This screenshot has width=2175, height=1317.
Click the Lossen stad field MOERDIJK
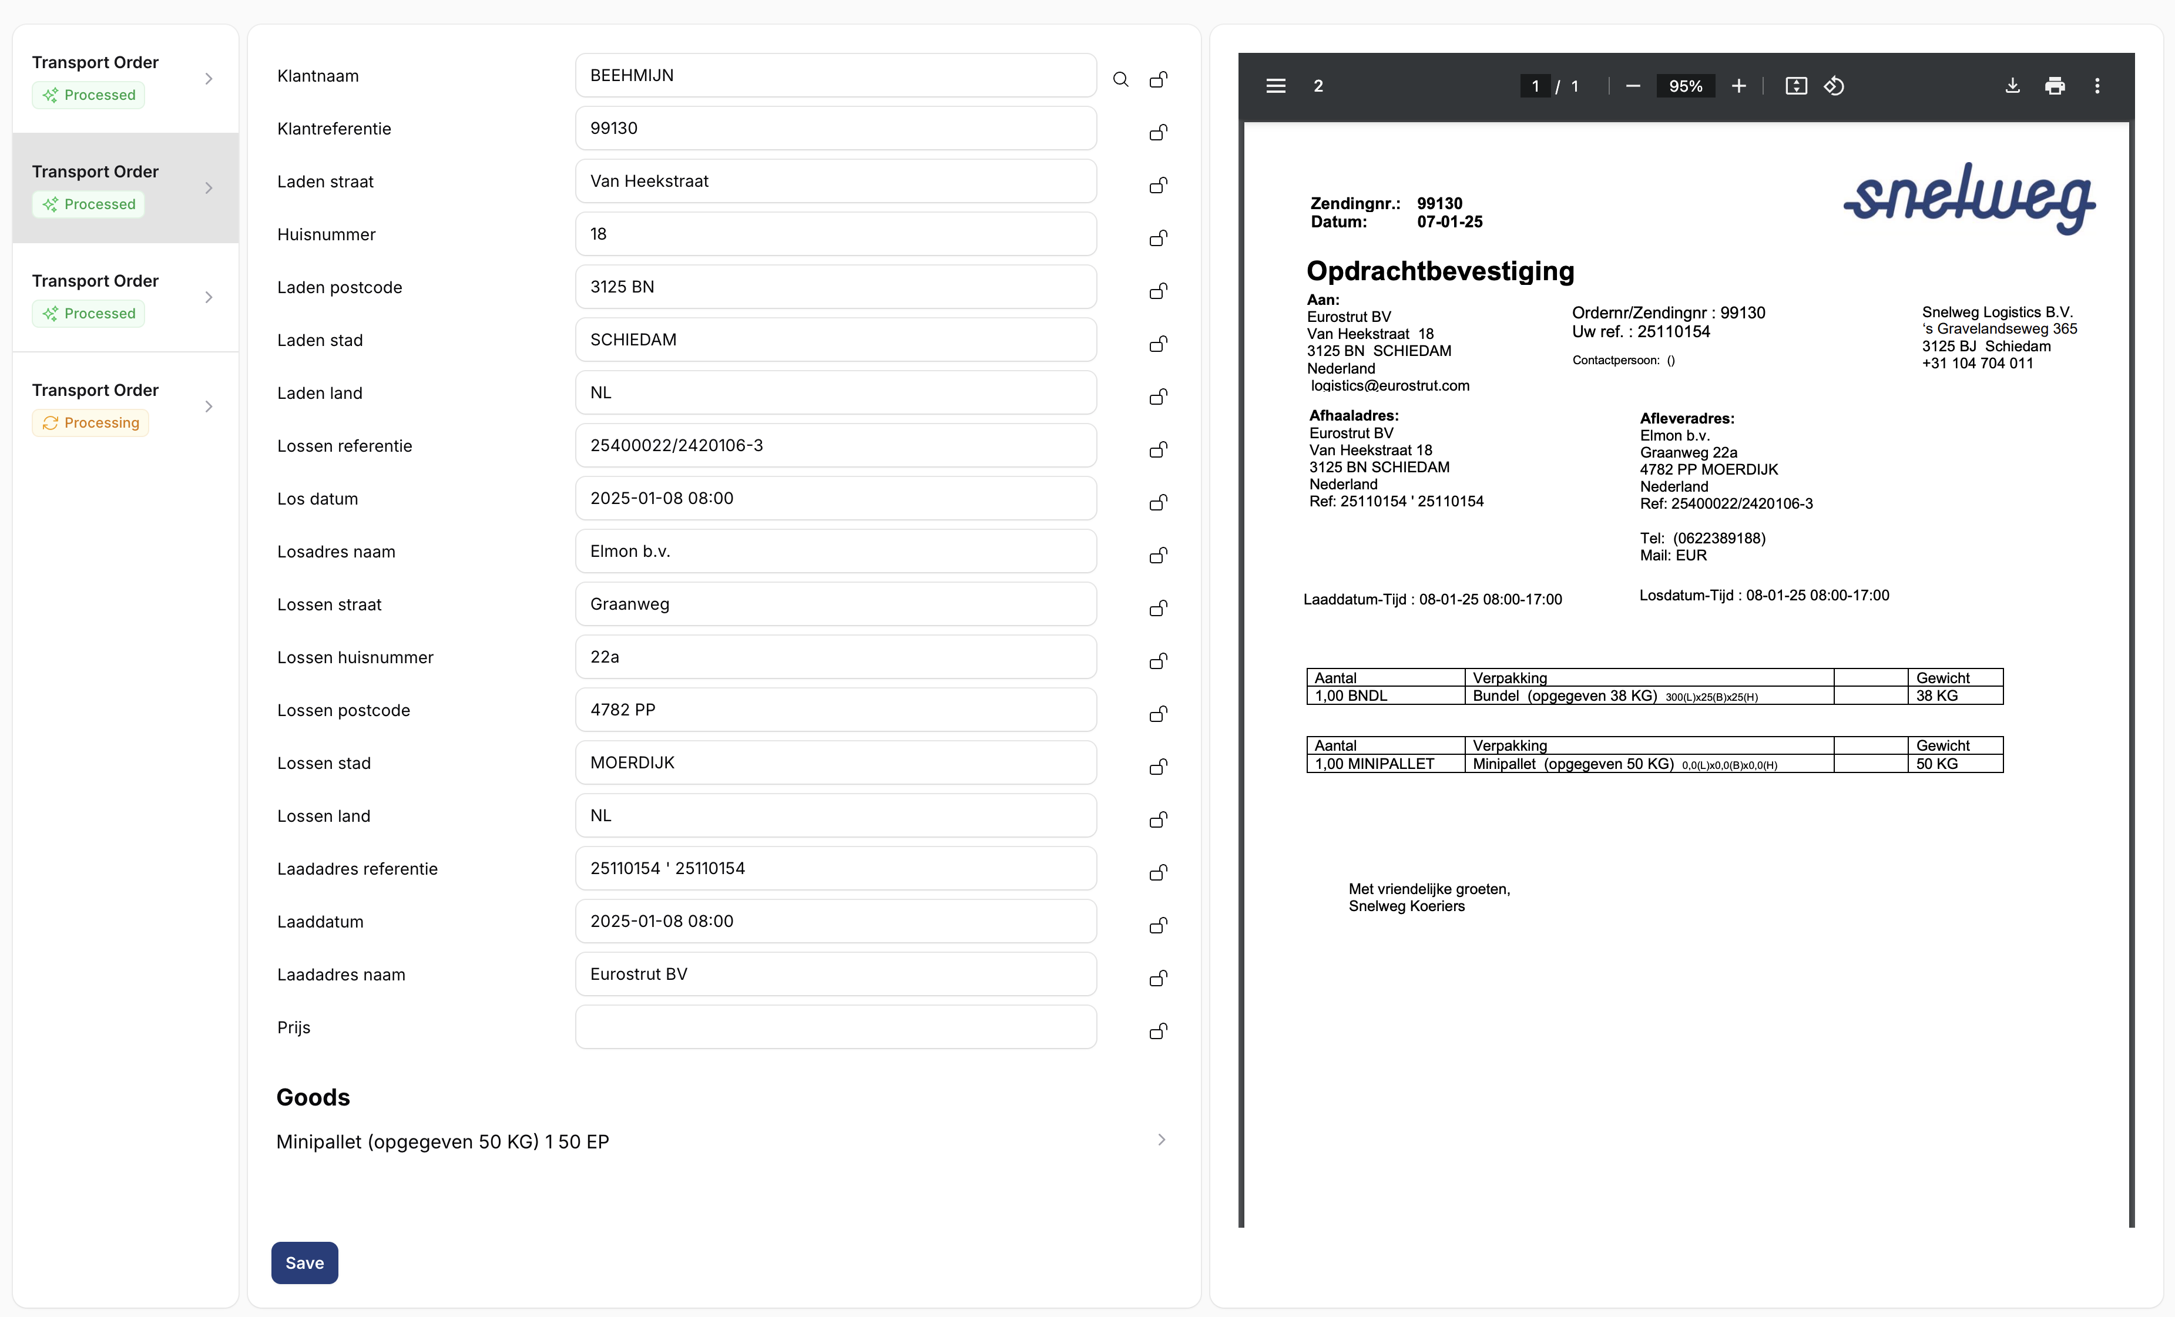[x=836, y=762]
